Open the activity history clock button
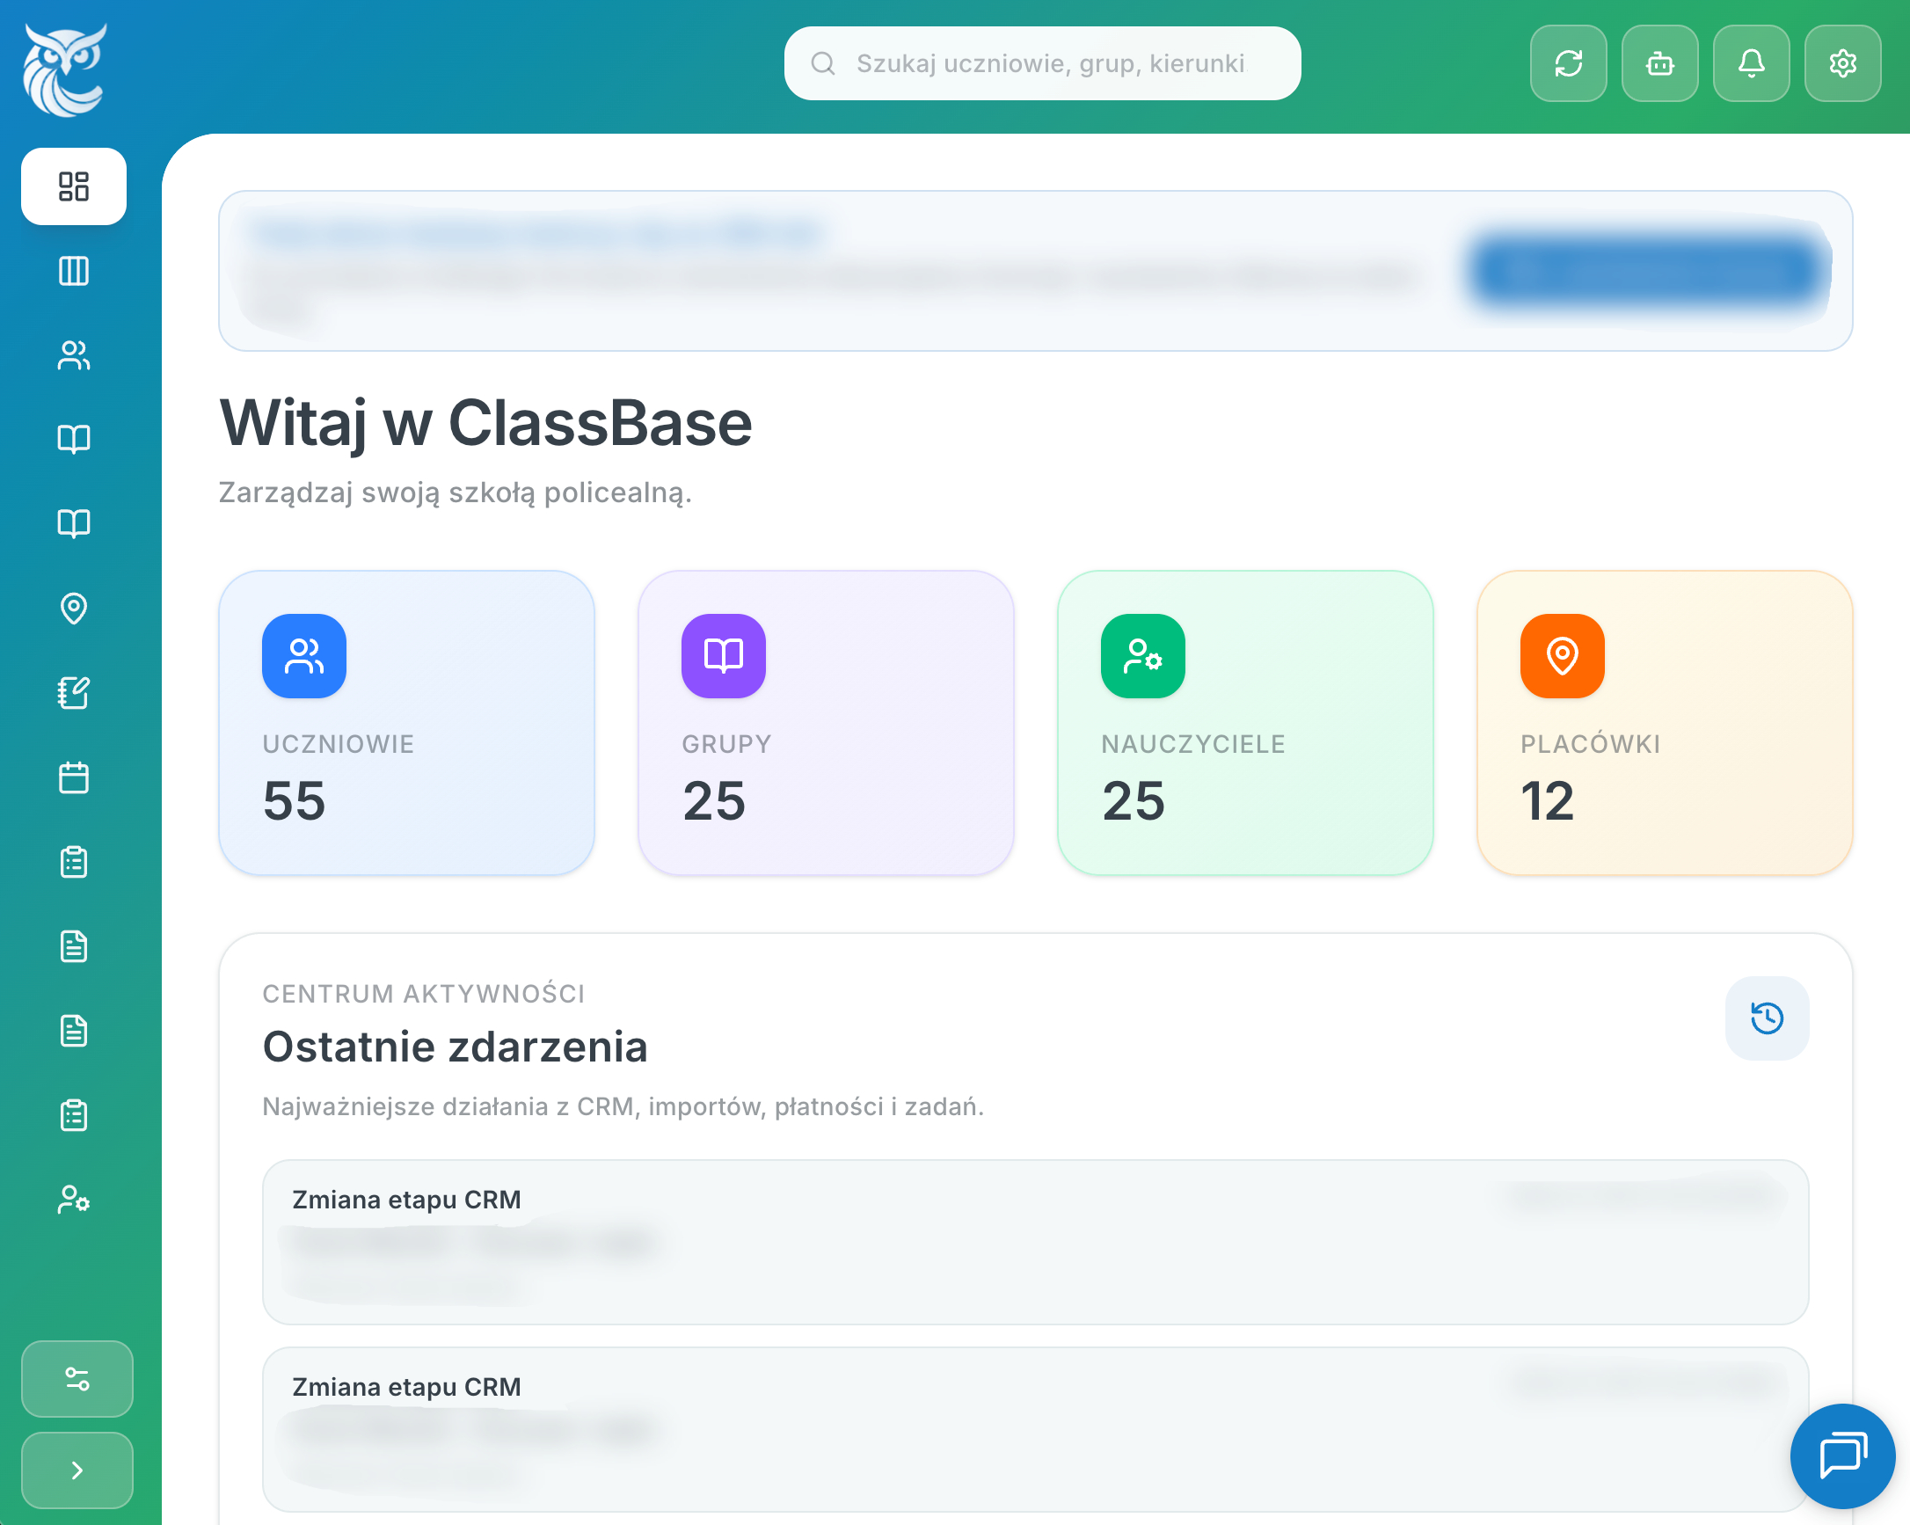 click(x=1767, y=1018)
